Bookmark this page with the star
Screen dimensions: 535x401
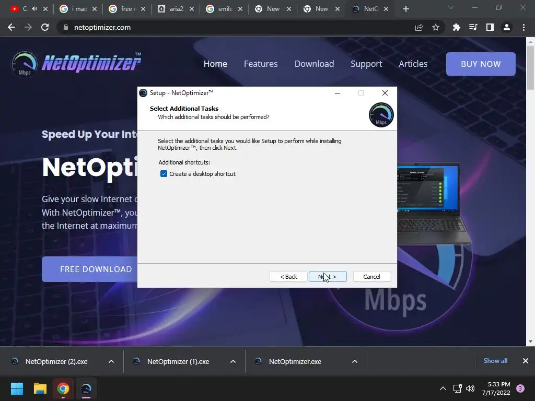click(436, 27)
